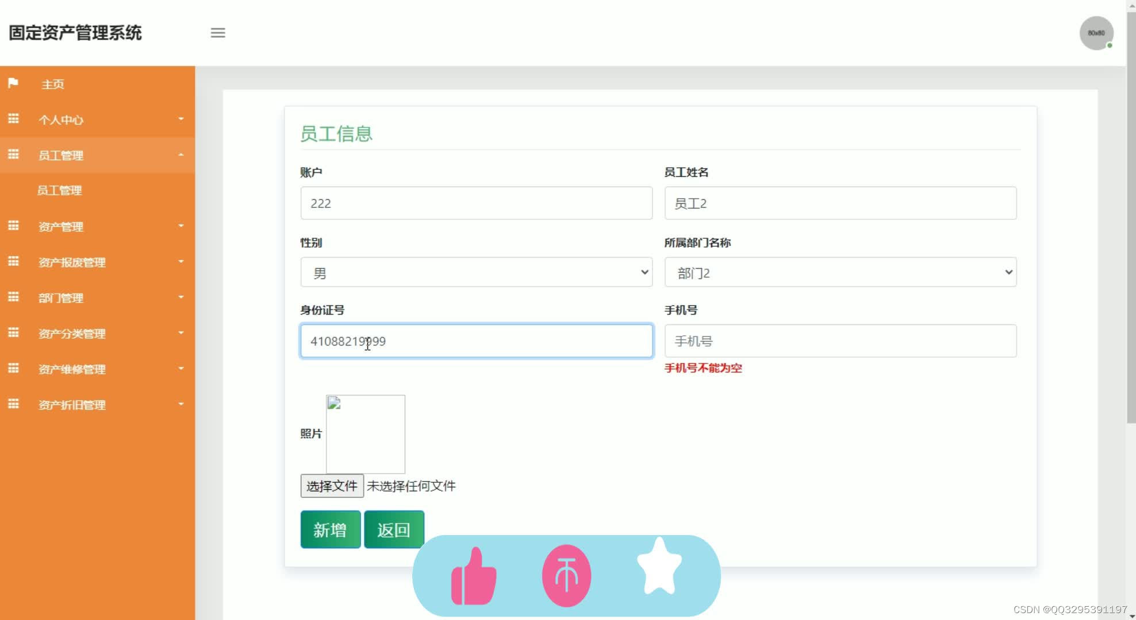
Task: Click the 新增 submit button
Action: [x=331, y=529]
